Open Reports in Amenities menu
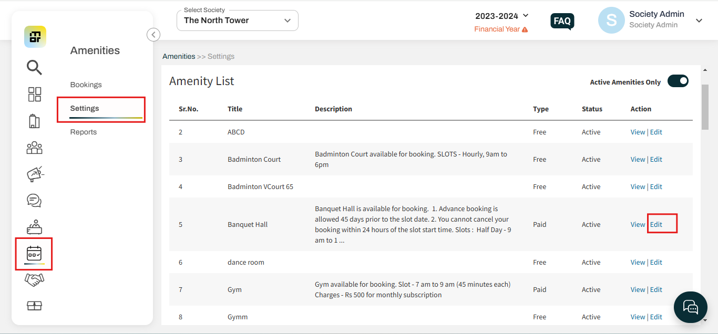 (84, 132)
